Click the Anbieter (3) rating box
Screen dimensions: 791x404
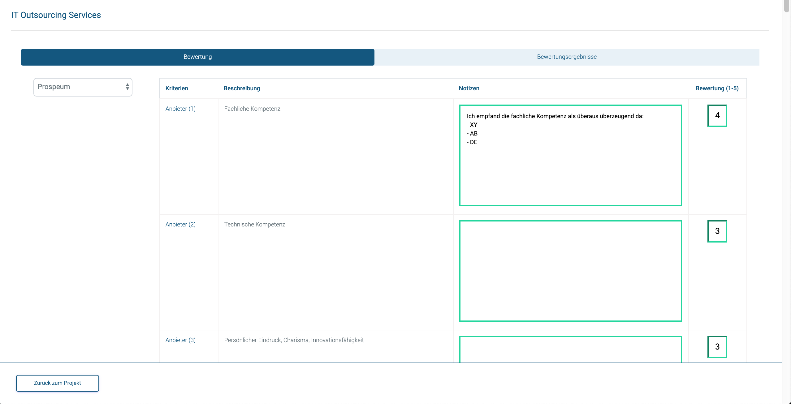(717, 347)
